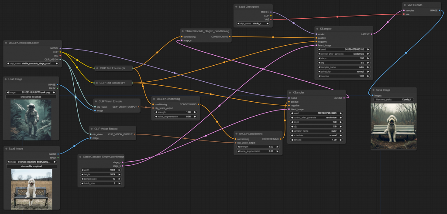Open image dropdown showing overture-creations file
The height and width of the screenshot is (214, 447).
[31, 162]
